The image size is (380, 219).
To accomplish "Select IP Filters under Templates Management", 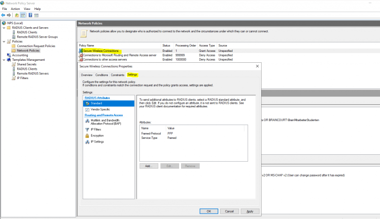I will [x=23, y=78].
